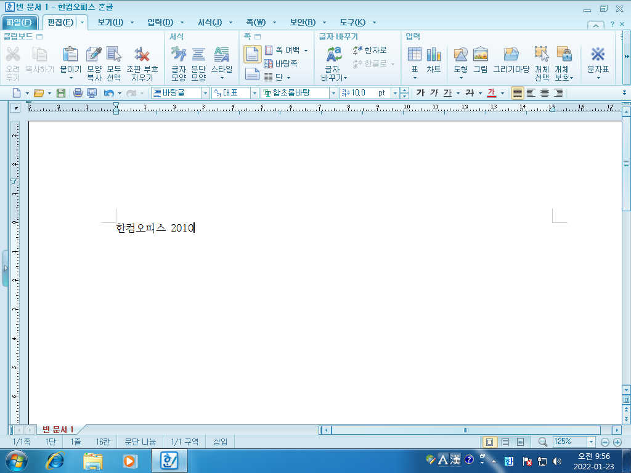Expand Columns (단) dropdown
The height and width of the screenshot is (473, 631).
(x=288, y=77)
